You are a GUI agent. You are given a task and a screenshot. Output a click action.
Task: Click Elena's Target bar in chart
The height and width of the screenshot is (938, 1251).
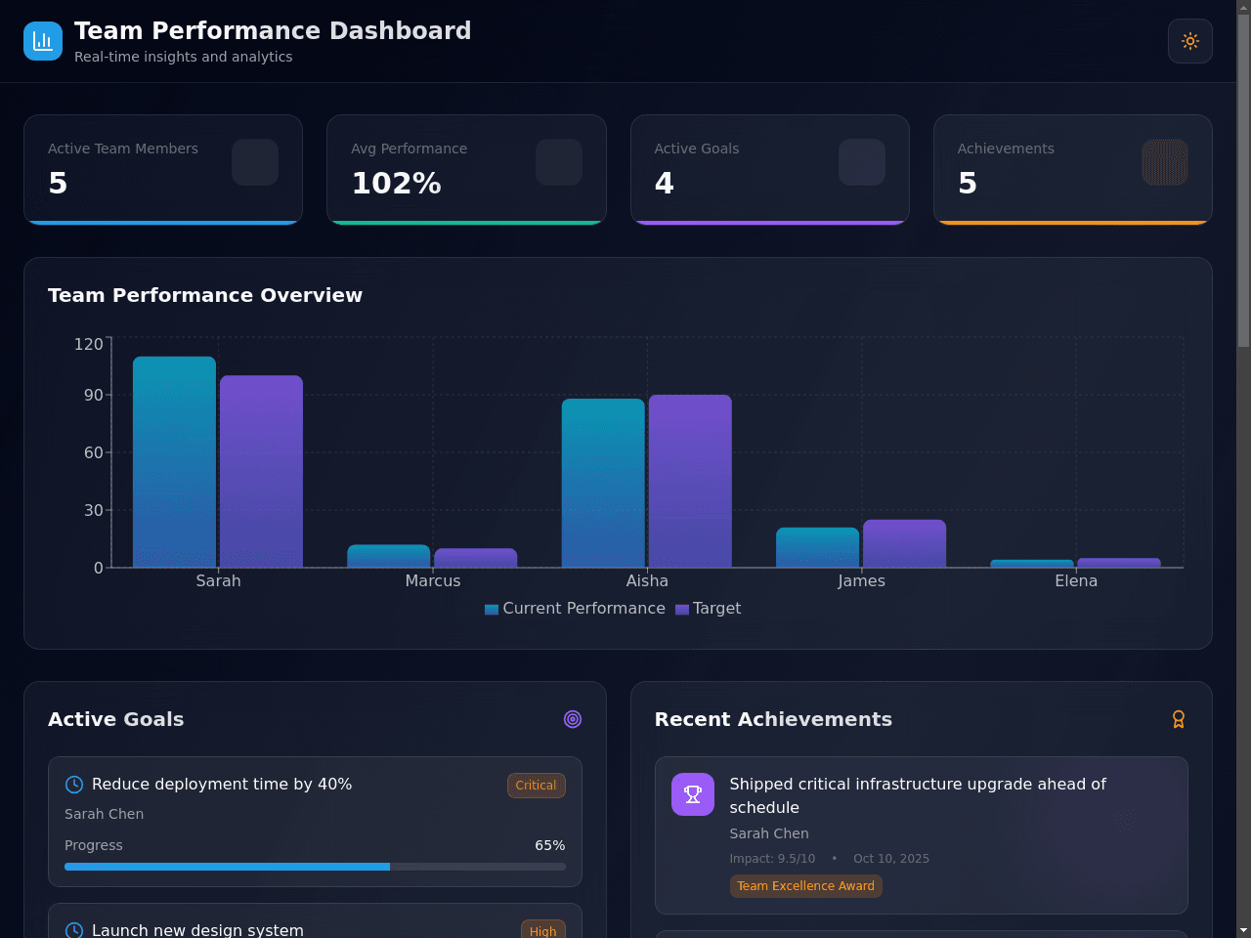click(1119, 563)
